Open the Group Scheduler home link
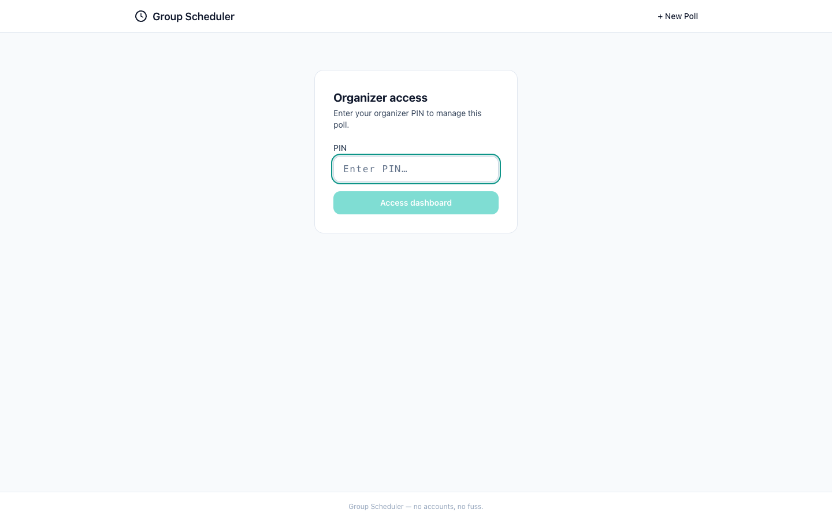832x520 pixels. click(193, 17)
